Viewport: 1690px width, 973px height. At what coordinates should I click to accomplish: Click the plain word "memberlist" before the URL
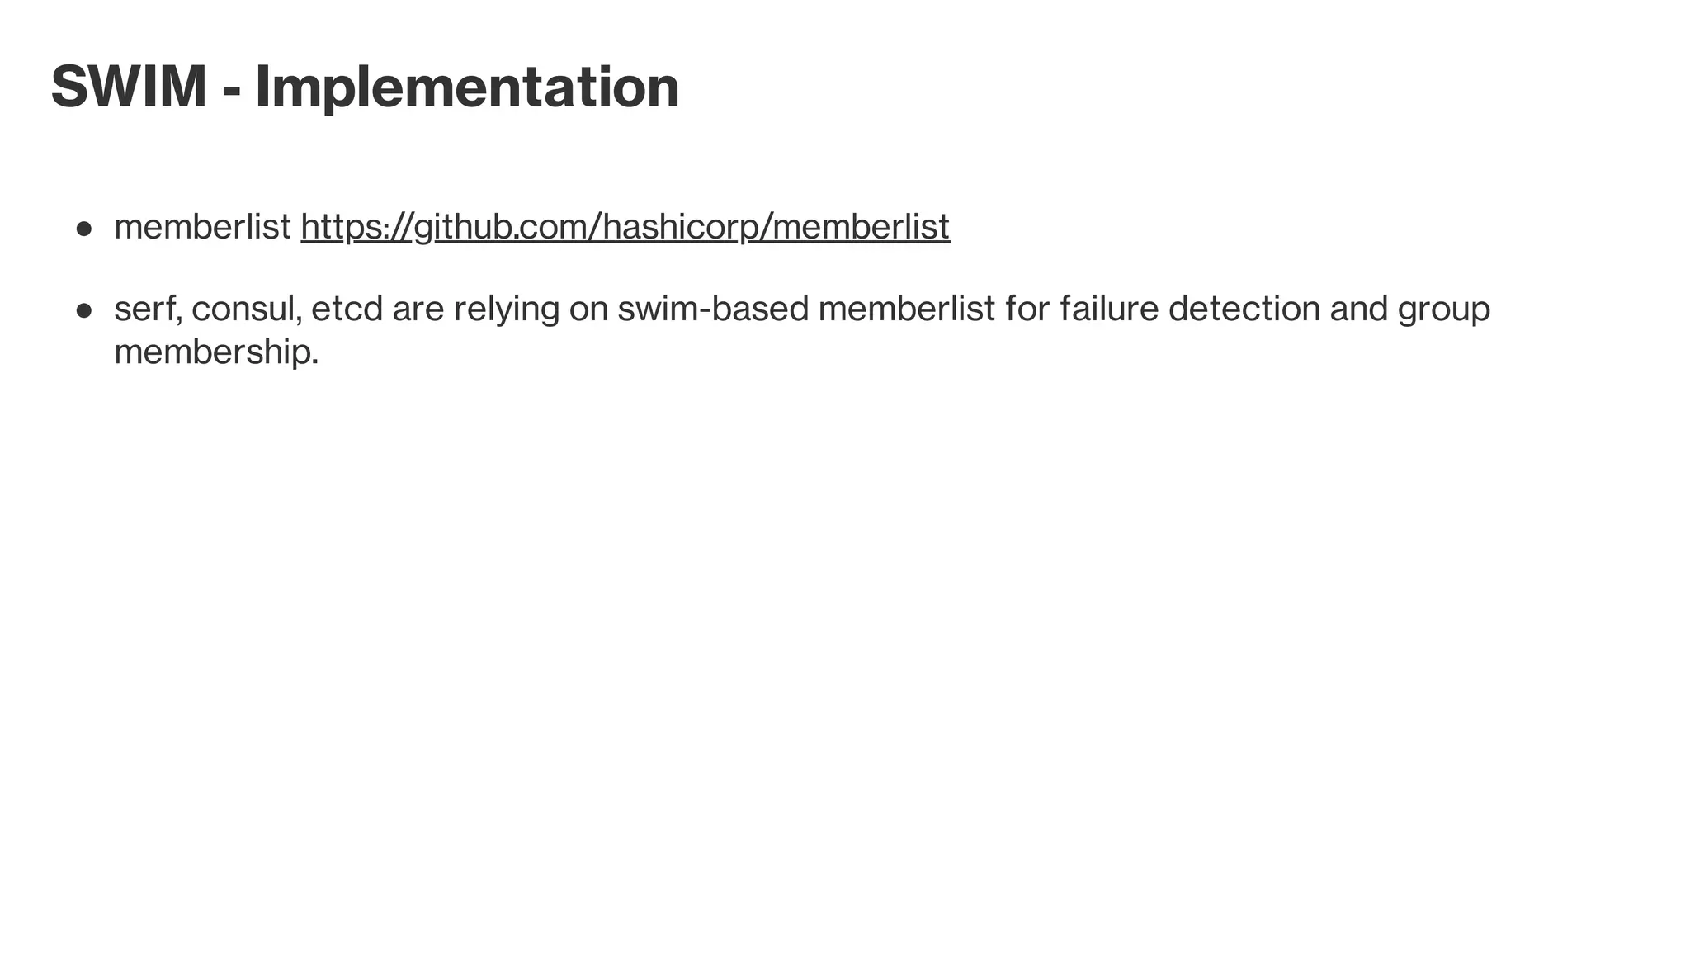click(202, 227)
